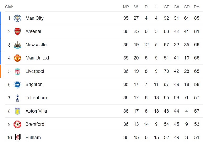Open the Arsenal team name link
203x144 pixels.
click(x=33, y=31)
